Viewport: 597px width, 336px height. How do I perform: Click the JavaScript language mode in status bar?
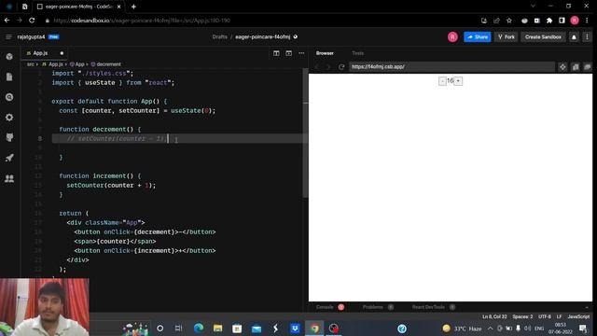click(x=578, y=316)
